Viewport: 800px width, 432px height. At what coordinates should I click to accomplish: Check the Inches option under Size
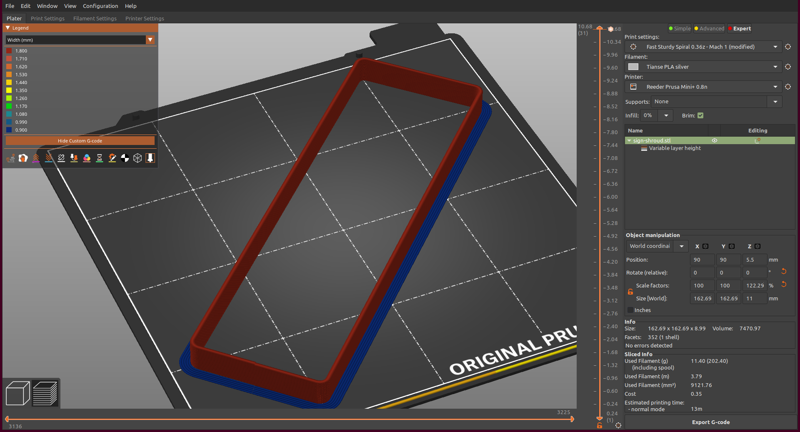pyautogui.click(x=630, y=310)
